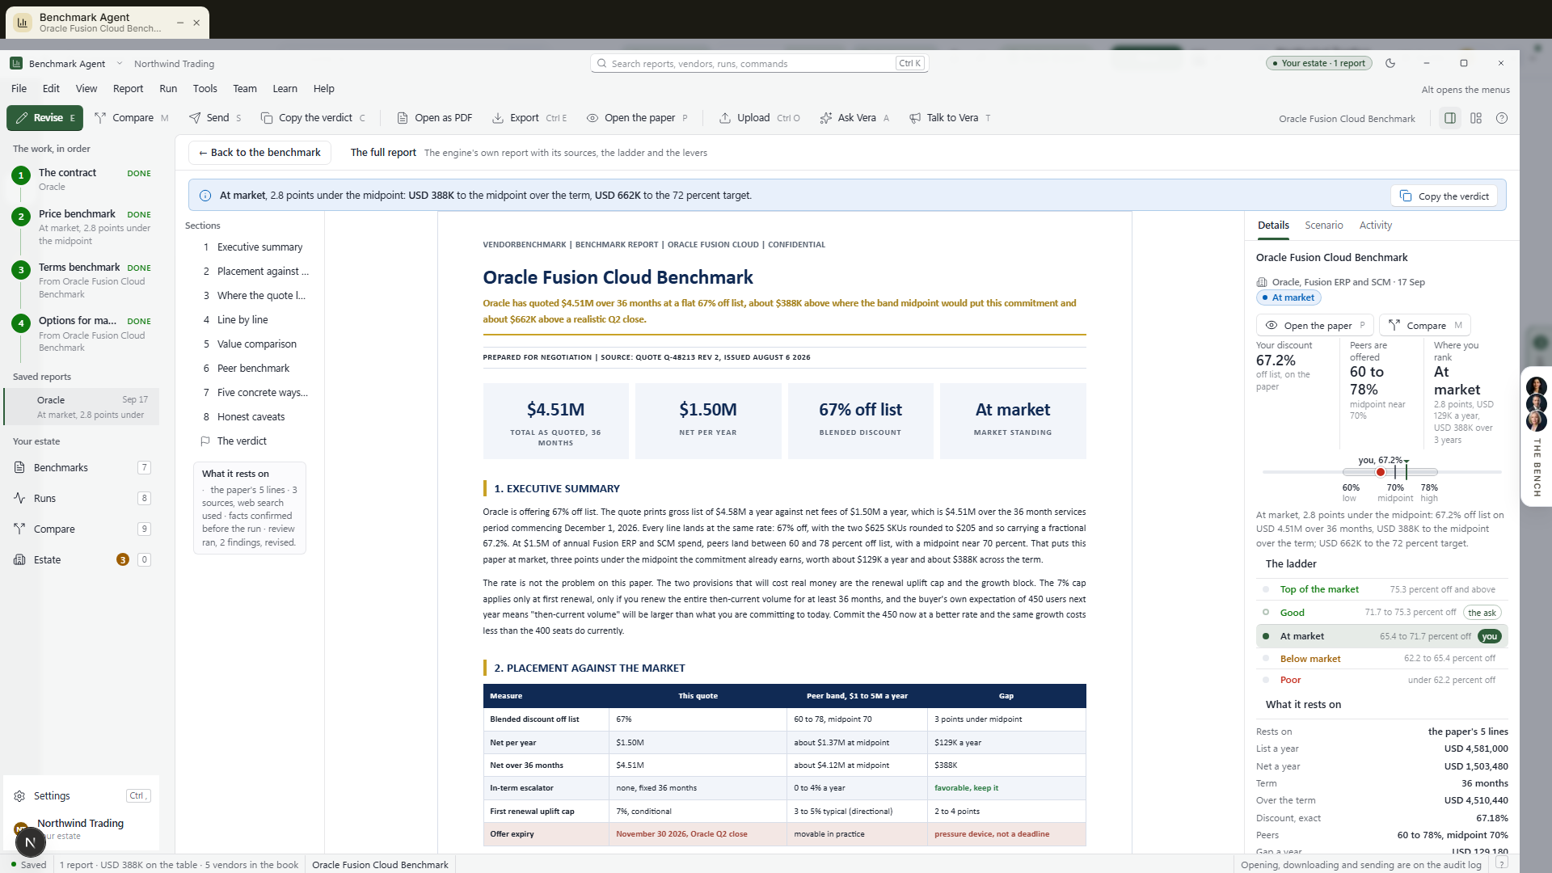1552x873 pixels.
Task: Click the Copy the verdict toolbar icon
Action: coord(267,118)
